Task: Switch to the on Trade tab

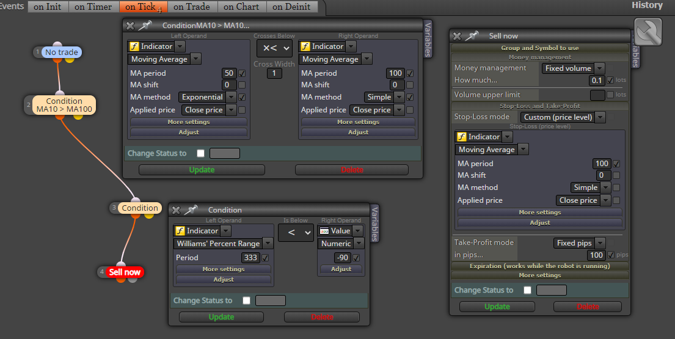Action: 192,7
